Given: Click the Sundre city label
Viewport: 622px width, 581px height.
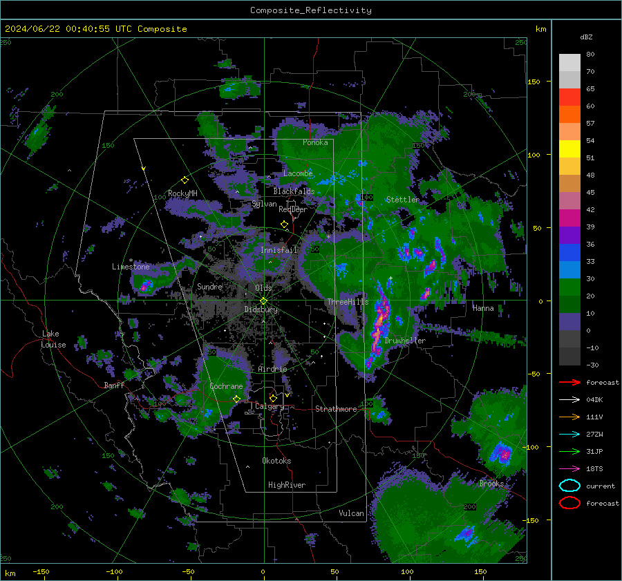Looking at the screenshot, I should (x=209, y=286).
